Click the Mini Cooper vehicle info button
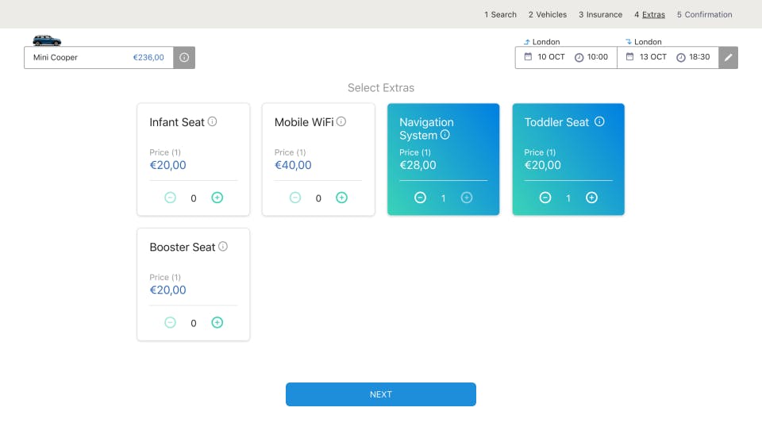 click(x=184, y=58)
